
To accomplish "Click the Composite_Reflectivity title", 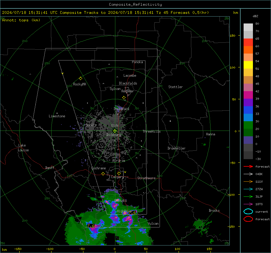I will point(135,5).
